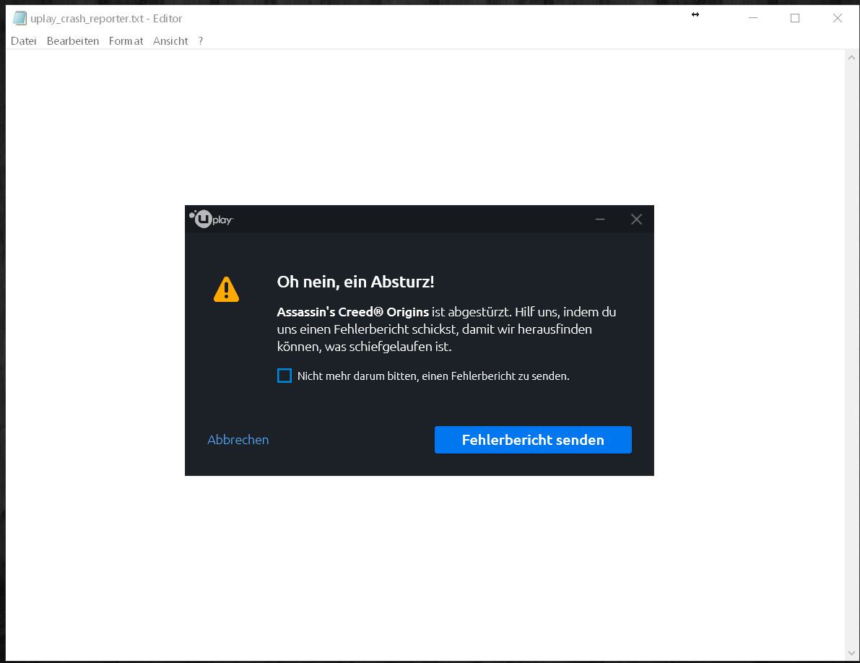Click 'Assassin's Creed® Origins' bold text
This screenshot has width=860, height=663.
tap(352, 312)
